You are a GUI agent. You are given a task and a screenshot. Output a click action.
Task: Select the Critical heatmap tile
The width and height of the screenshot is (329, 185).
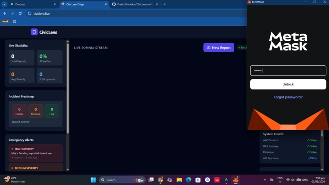point(19,111)
